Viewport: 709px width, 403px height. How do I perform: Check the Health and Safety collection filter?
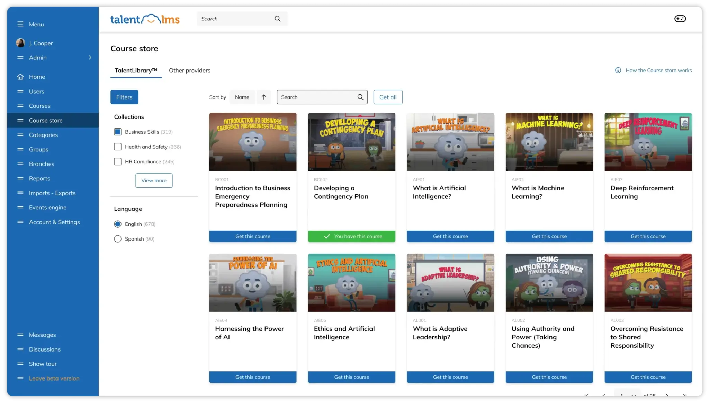pyautogui.click(x=118, y=147)
